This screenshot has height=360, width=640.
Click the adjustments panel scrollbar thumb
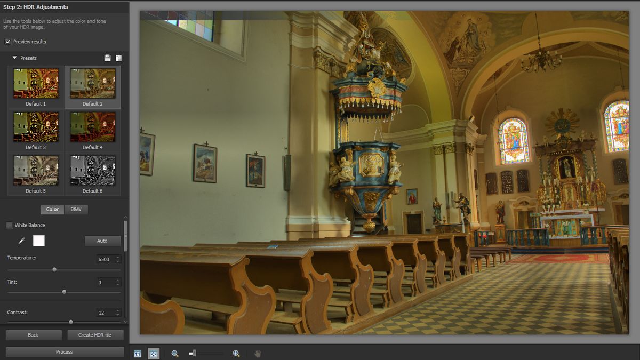coord(126,236)
